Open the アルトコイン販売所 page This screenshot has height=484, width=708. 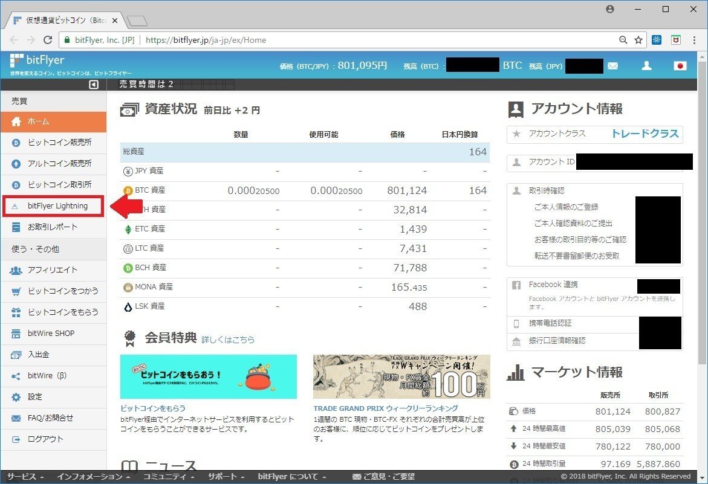point(53,164)
